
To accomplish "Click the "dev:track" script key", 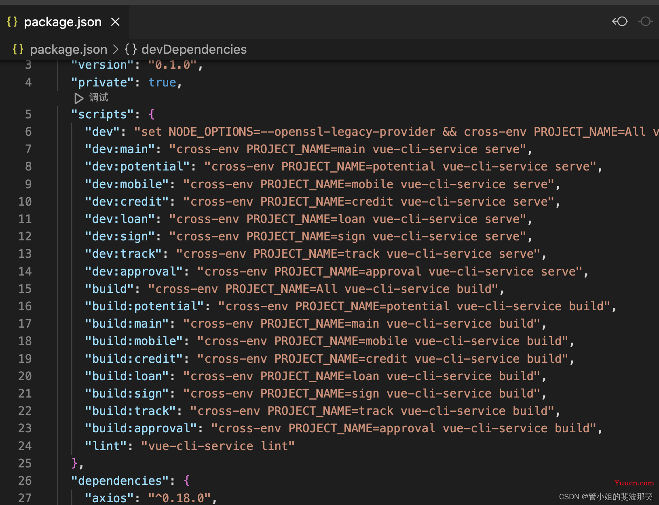I will click(124, 254).
